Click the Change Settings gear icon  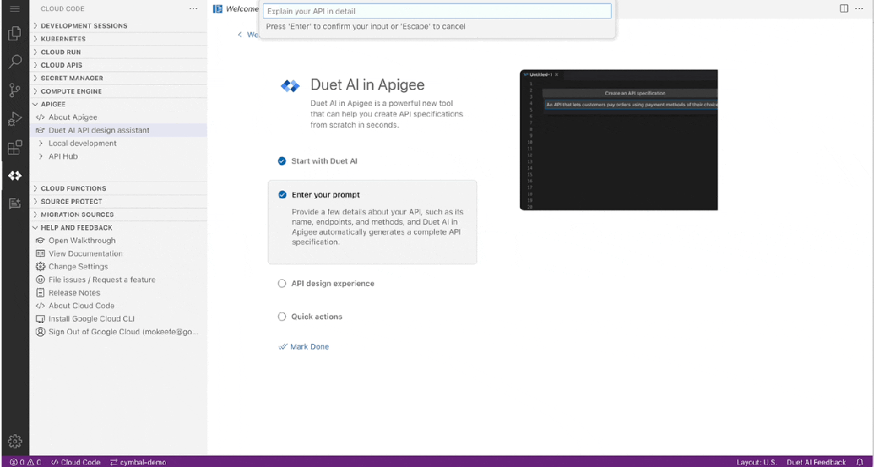click(x=40, y=266)
